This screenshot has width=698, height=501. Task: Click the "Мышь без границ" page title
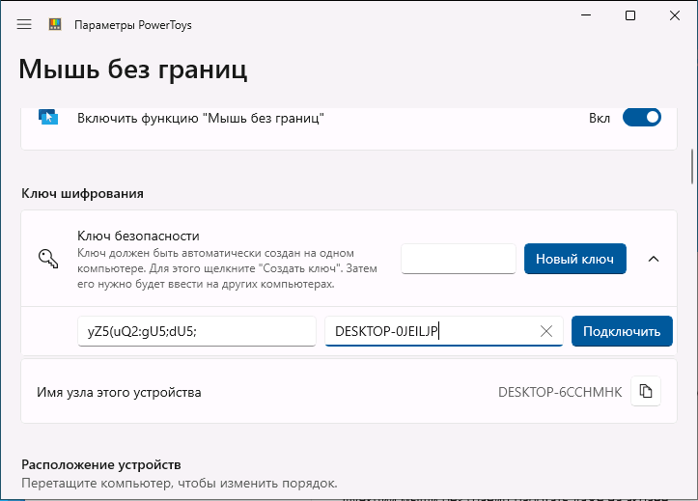coord(133,70)
